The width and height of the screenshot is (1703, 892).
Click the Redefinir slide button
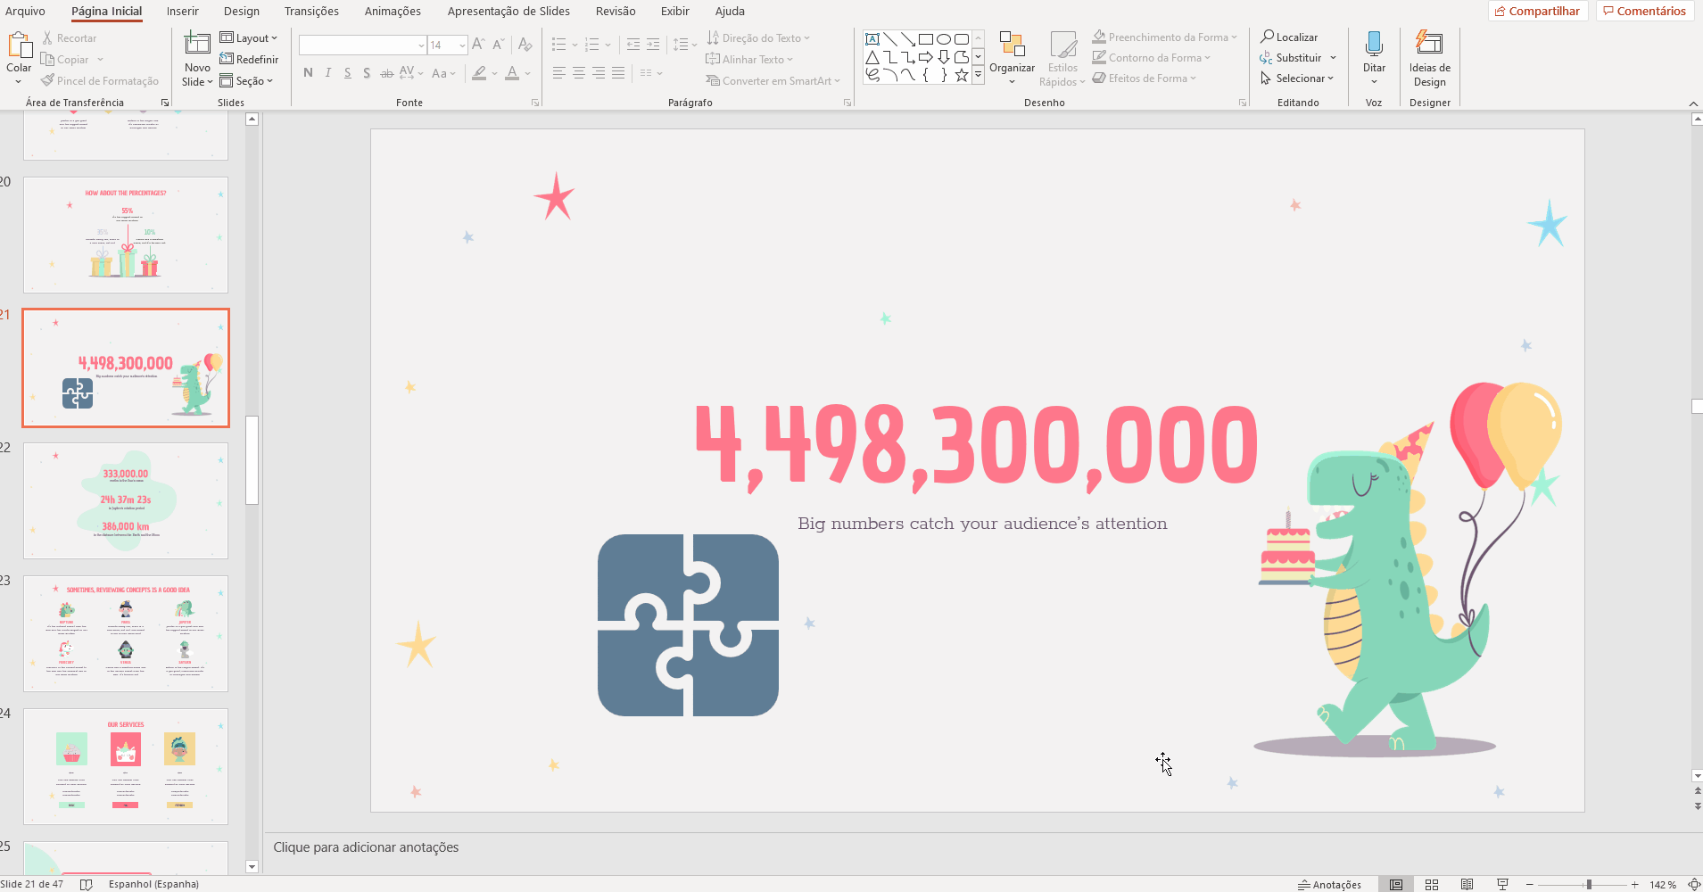[x=249, y=59]
